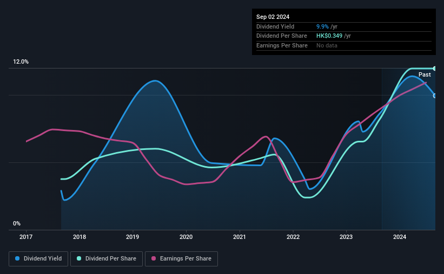Click the teal Dividend Per Share legend dot
Image resolution: width=444 pixels, height=274 pixels.
79,258
